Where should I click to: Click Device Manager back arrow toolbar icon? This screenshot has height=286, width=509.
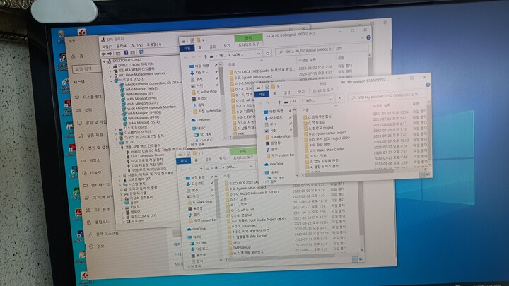pos(103,54)
